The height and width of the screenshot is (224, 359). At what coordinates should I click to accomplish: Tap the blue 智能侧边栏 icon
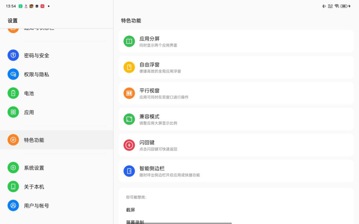point(129,171)
